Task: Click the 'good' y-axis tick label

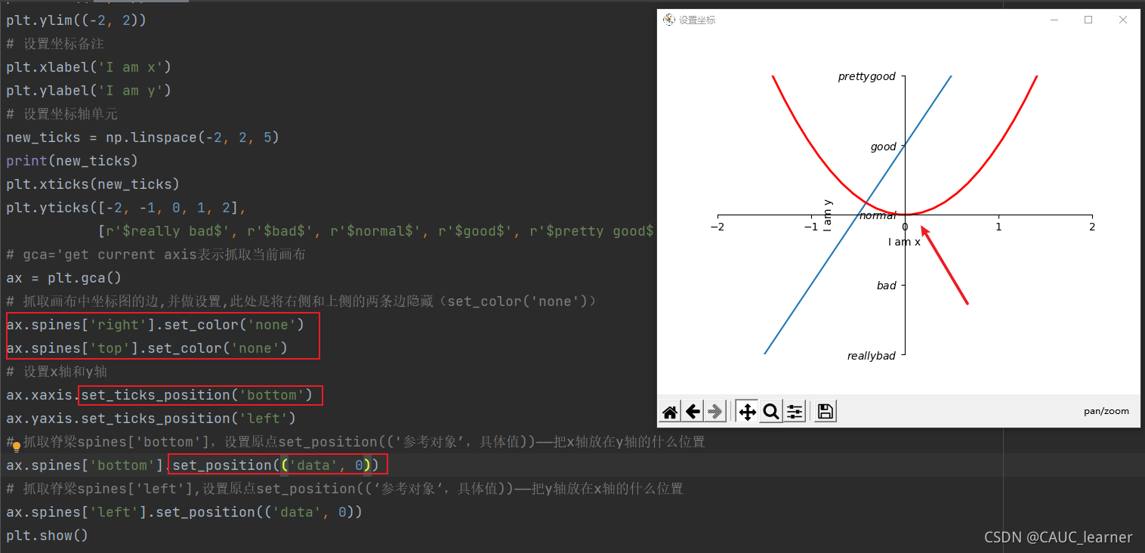Action: click(x=884, y=147)
